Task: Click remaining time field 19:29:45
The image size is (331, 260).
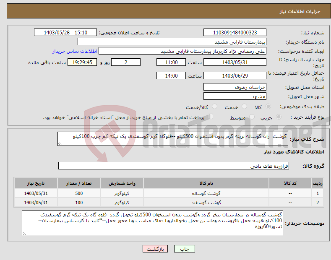Action: click(x=82, y=62)
